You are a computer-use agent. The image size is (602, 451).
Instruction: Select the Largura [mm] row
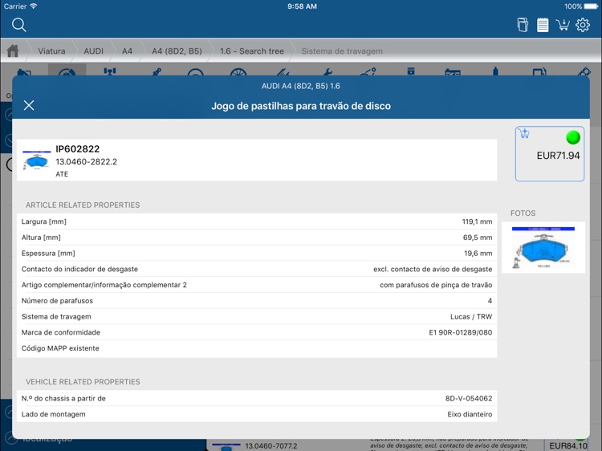click(257, 221)
